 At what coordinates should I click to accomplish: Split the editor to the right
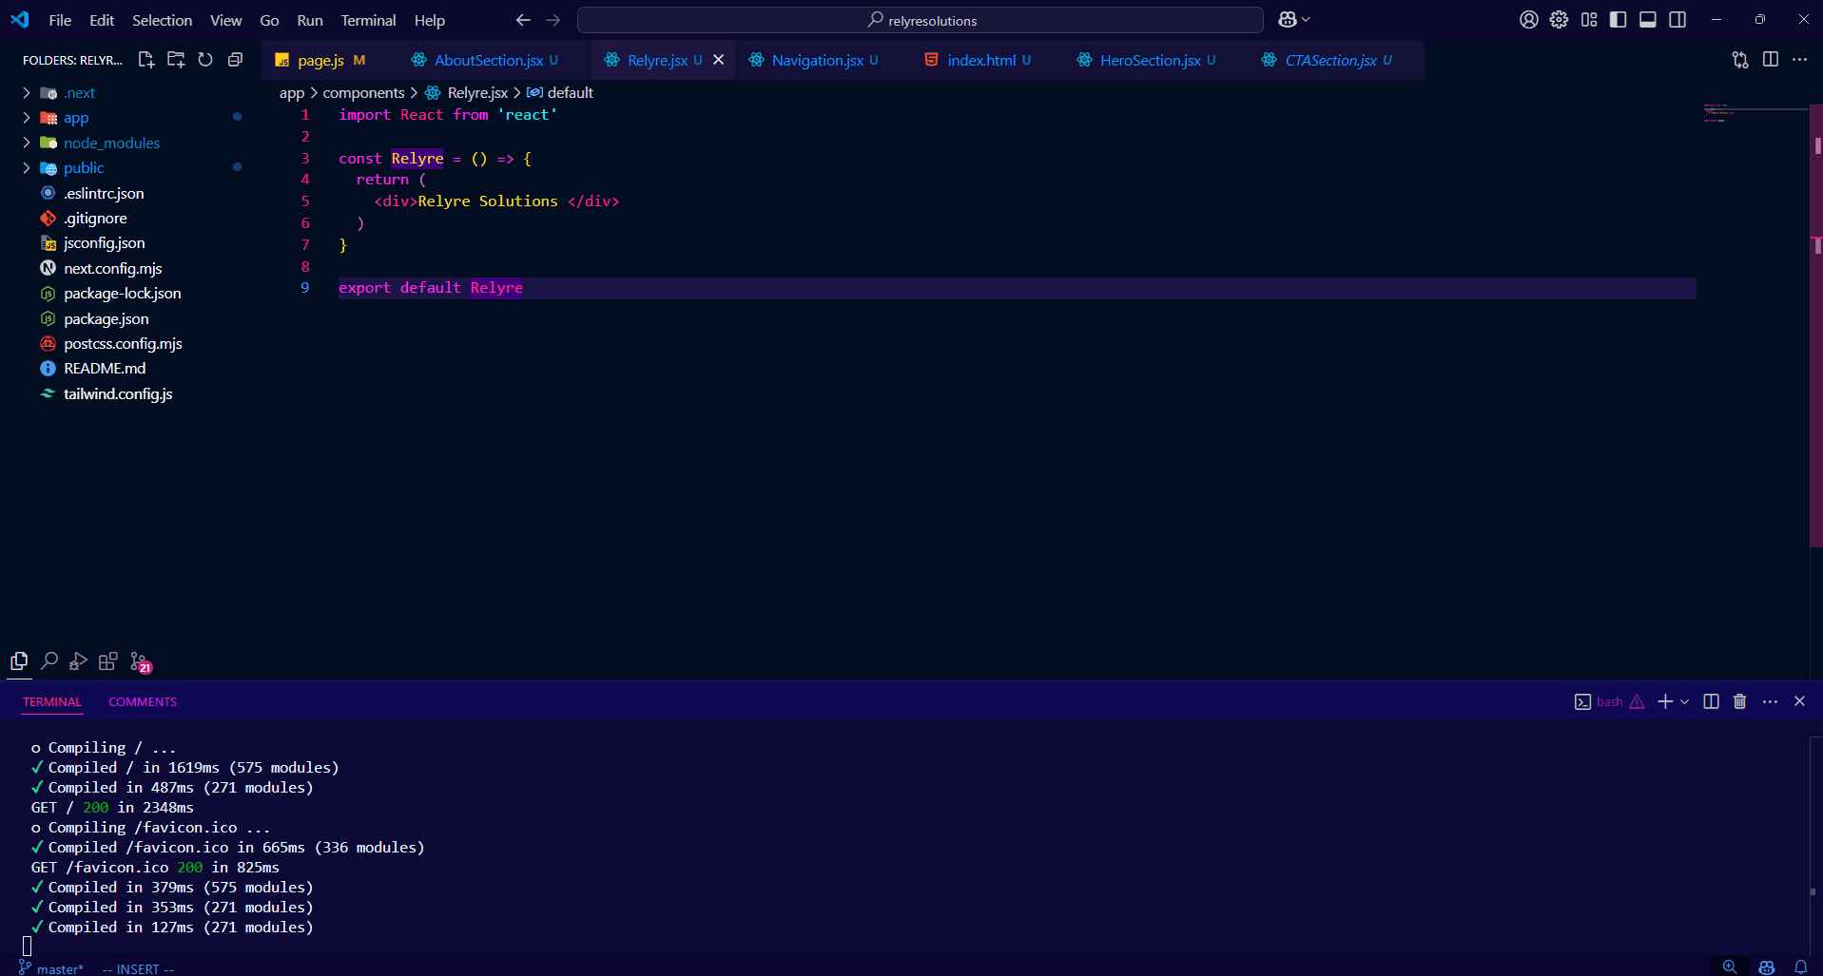tap(1770, 60)
